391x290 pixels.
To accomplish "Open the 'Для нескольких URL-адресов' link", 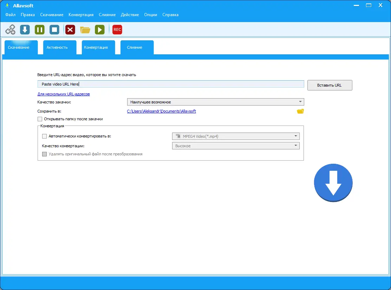I will (63, 94).
